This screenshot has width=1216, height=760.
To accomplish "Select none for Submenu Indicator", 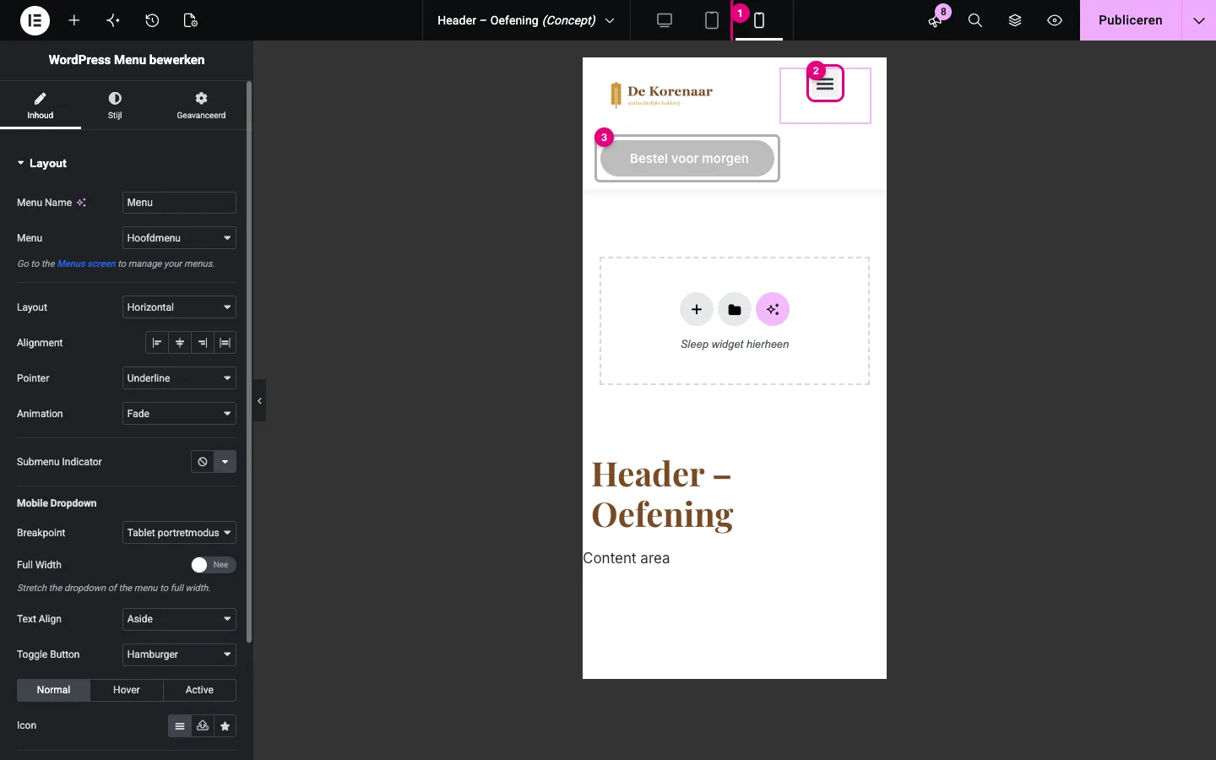I will pos(203,462).
